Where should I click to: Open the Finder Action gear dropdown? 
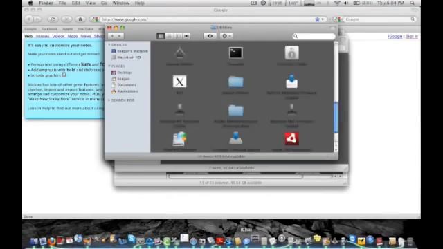pos(226,36)
